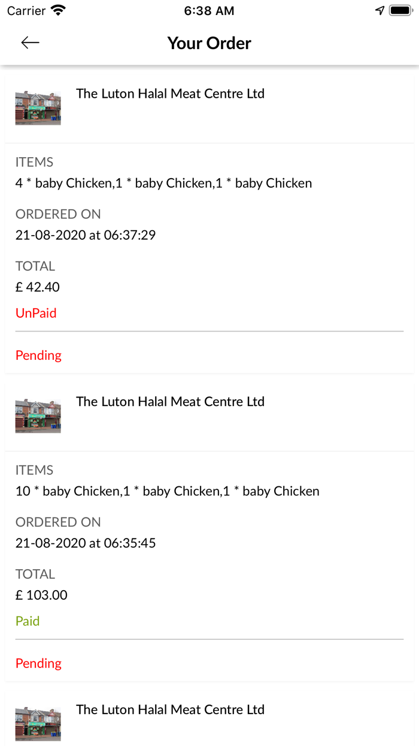Tap Pending status of the £103.00 order
The height and width of the screenshot is (746, 419).
tap(38, 663)
